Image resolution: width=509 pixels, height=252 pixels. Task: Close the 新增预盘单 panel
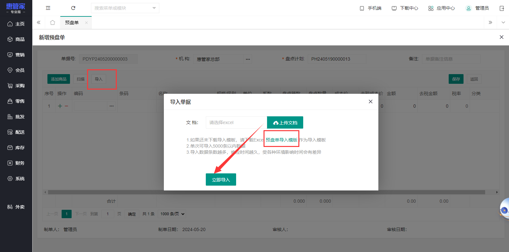pyautogui.click(x=502, y=37)
